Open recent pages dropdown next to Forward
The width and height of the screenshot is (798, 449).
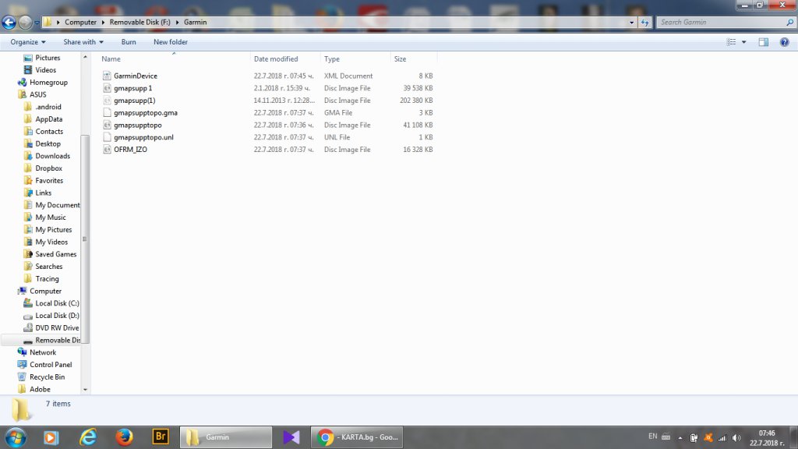pos(37,23)
